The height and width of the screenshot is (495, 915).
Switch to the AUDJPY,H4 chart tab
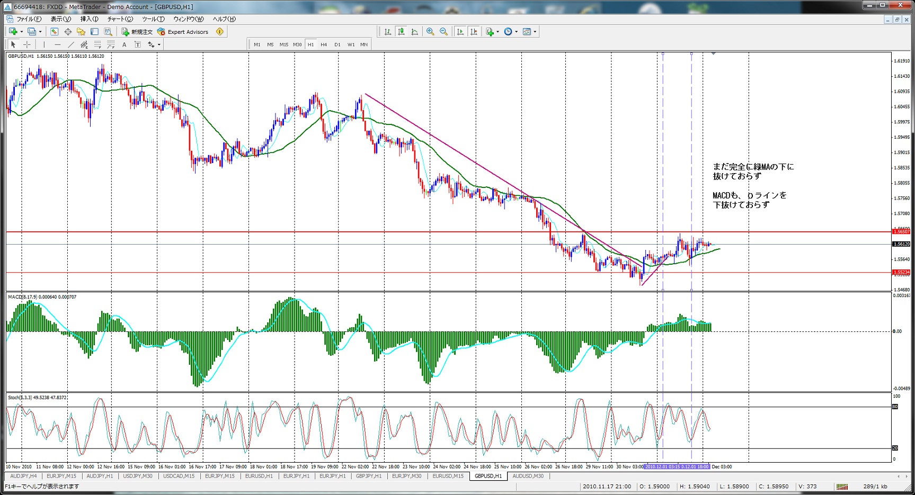(x=23, y=476)
